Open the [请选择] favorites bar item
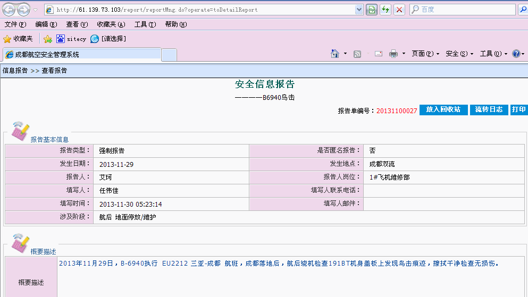Screen dimensions: 528x297 (108, 39)
